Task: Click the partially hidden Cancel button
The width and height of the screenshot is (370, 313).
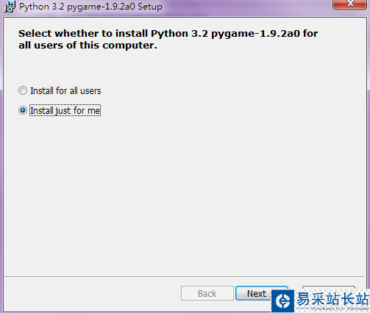Action: point(329,287)
